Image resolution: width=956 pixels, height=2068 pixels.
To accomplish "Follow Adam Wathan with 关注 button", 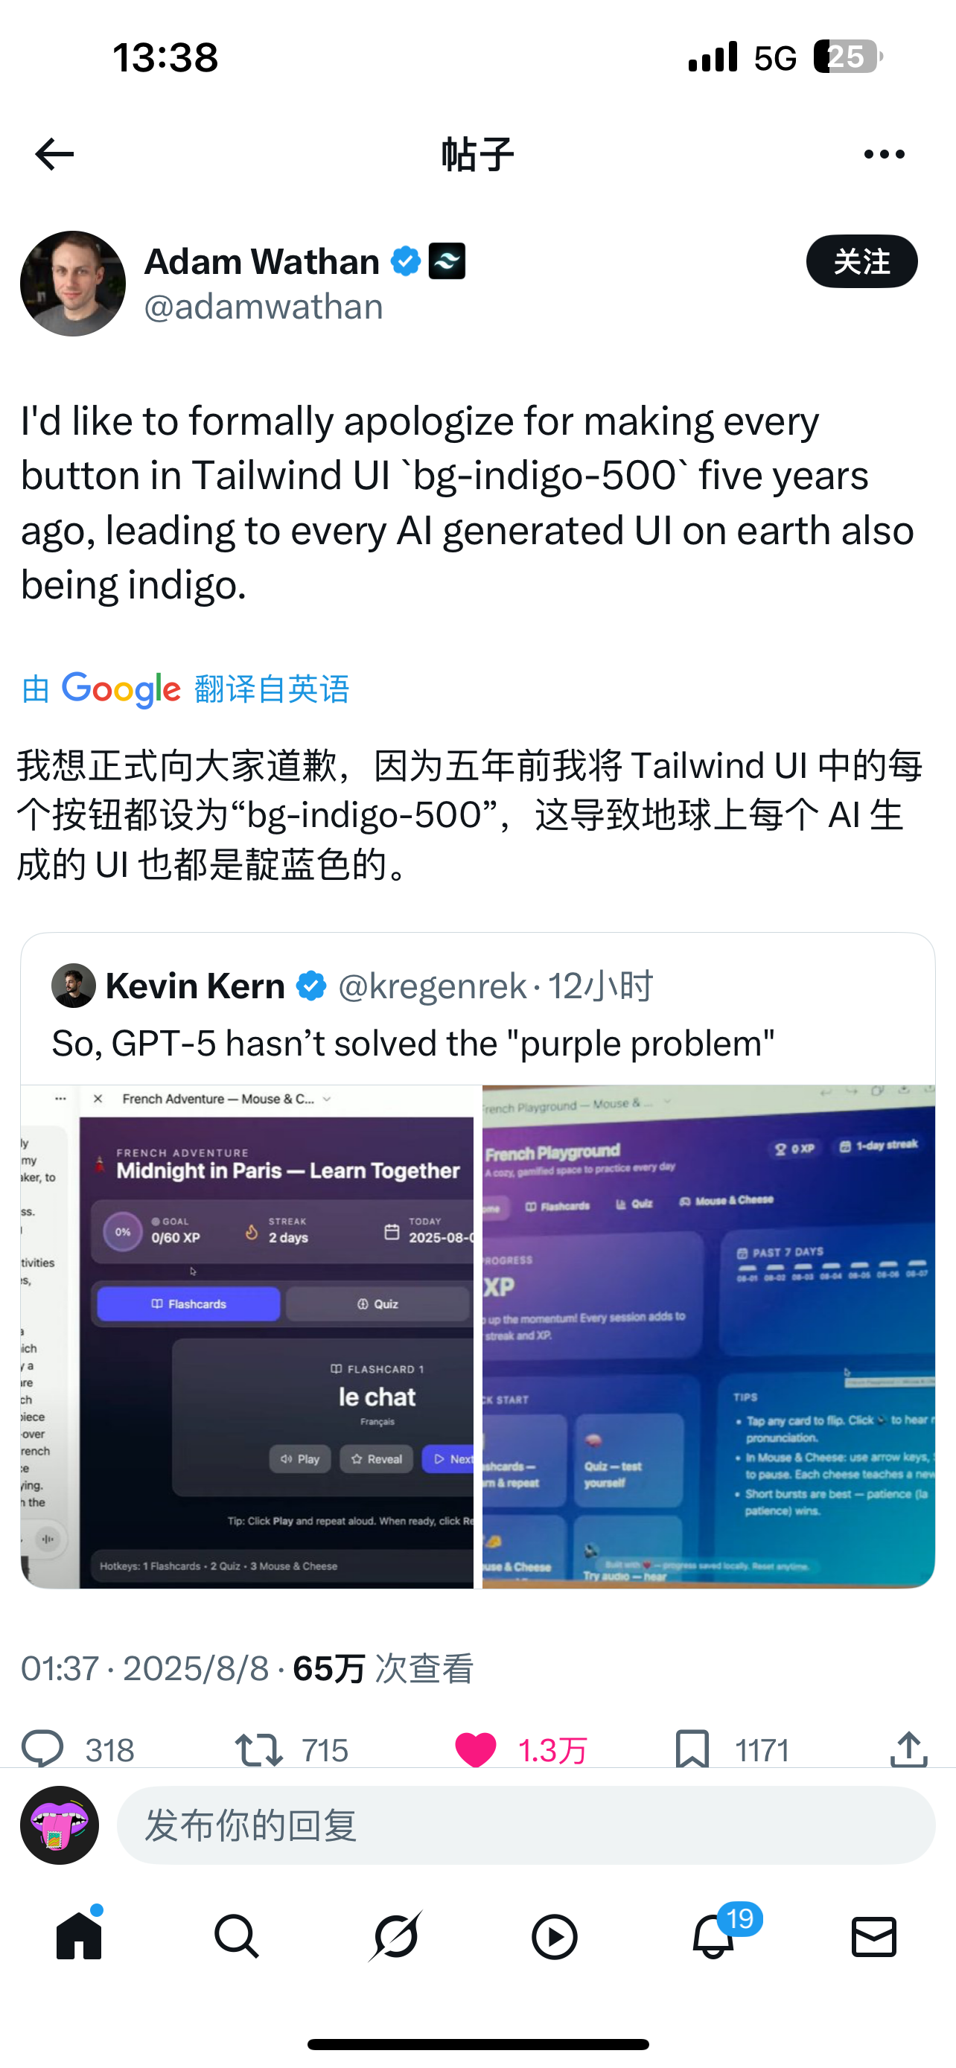I will point(861,261).
